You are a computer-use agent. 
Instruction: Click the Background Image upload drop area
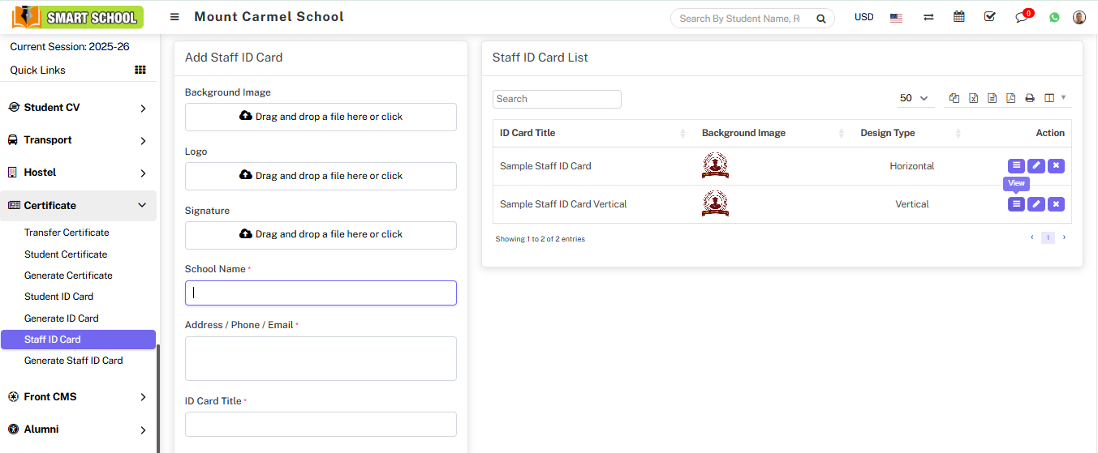click(x=321, y=117)
